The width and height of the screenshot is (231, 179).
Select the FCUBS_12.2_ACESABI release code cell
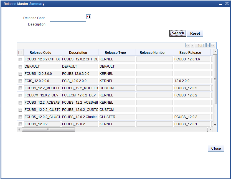click(x=42, y=103)
